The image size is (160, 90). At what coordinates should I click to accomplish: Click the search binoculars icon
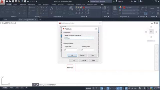click(113, 1)
